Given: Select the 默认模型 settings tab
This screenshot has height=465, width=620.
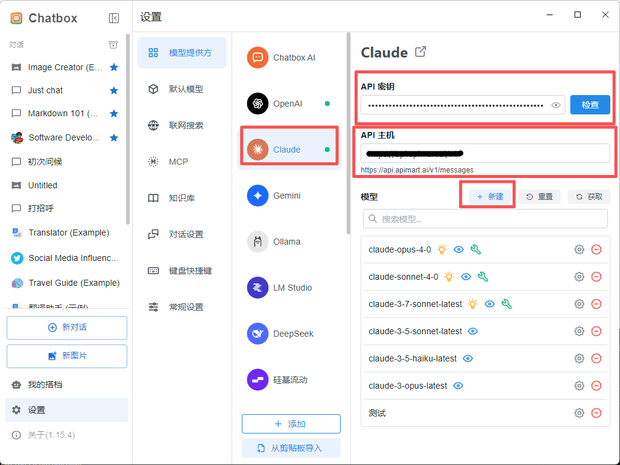Looking at the screenshot, I should [x=182, y=89].
